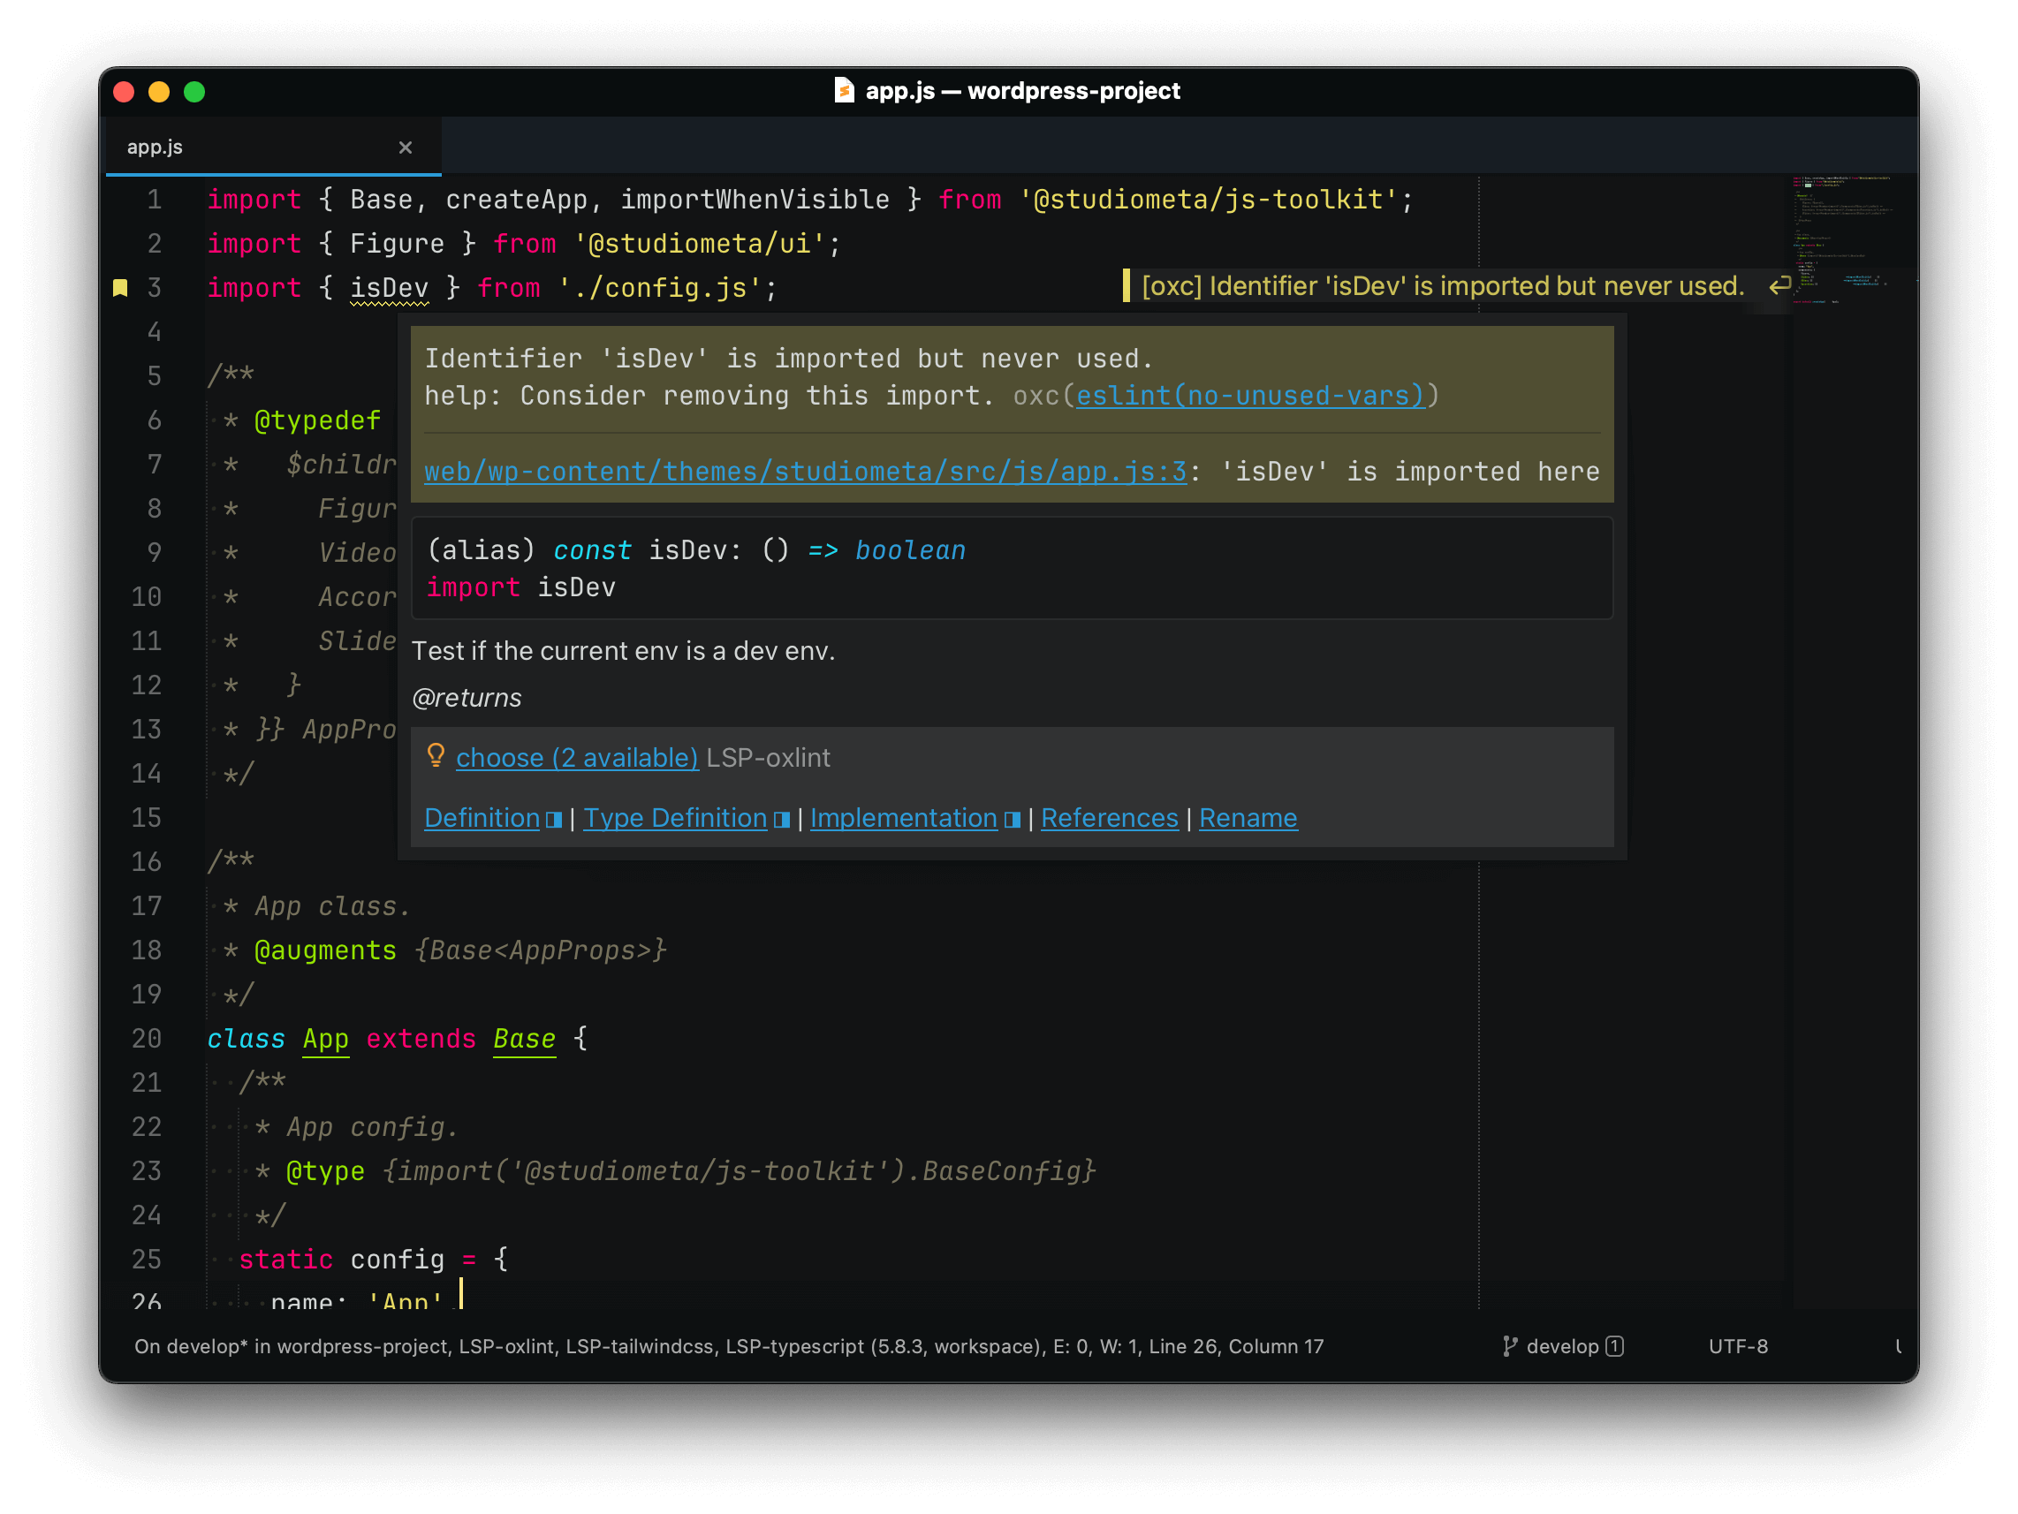Click the side-by-side icon next to Implementation

point(1012,820)
